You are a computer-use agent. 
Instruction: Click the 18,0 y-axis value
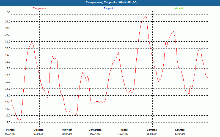(x=8, y=62)
